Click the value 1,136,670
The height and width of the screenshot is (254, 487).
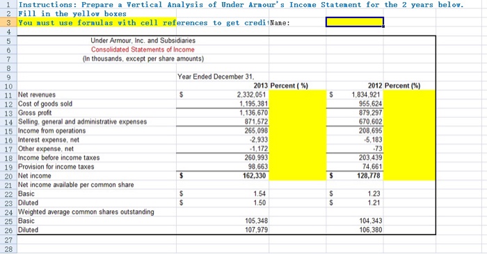(x=253, y=113)
